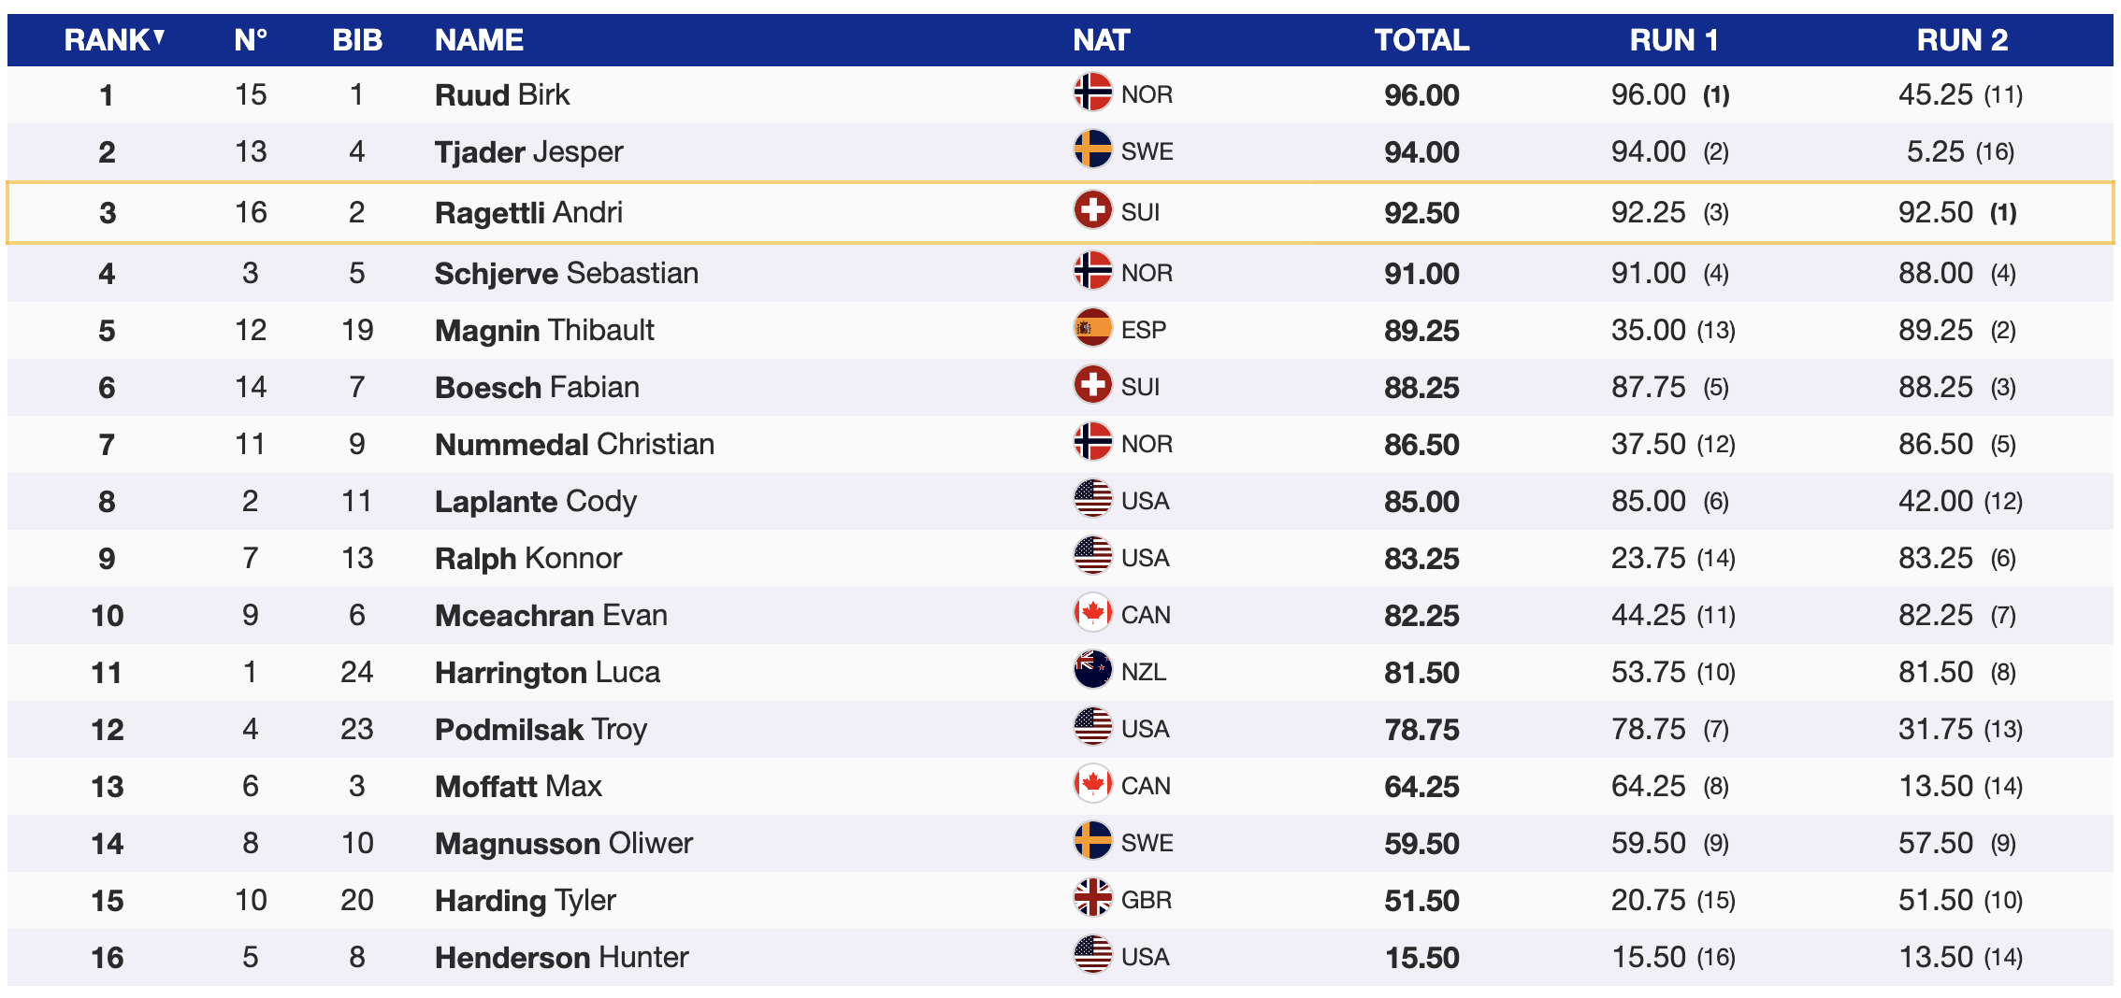Screen dimensions: 2121x998
Task: Click the Sweden flag beside Tjader Jesper
Action: click(x=1092, y=150)
